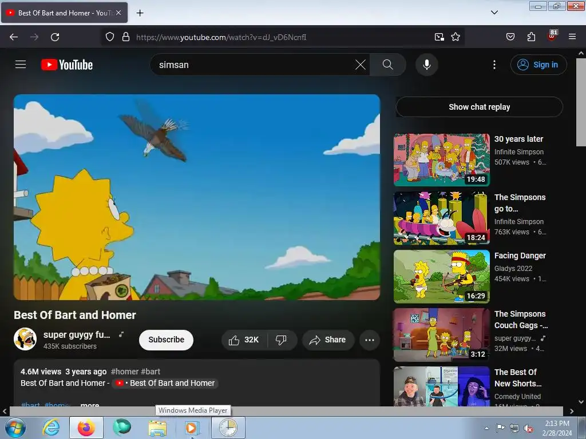Click the horizontal scrollbar at page bottom
This screenshot has height=439, width=586.
pyautogui.click(x=286, y=411)
